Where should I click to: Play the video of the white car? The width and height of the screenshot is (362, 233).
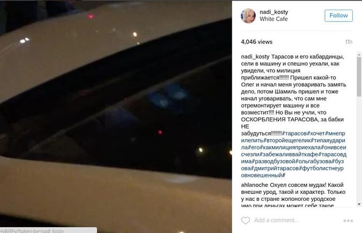pyautogui.click(x=116, y=117)
